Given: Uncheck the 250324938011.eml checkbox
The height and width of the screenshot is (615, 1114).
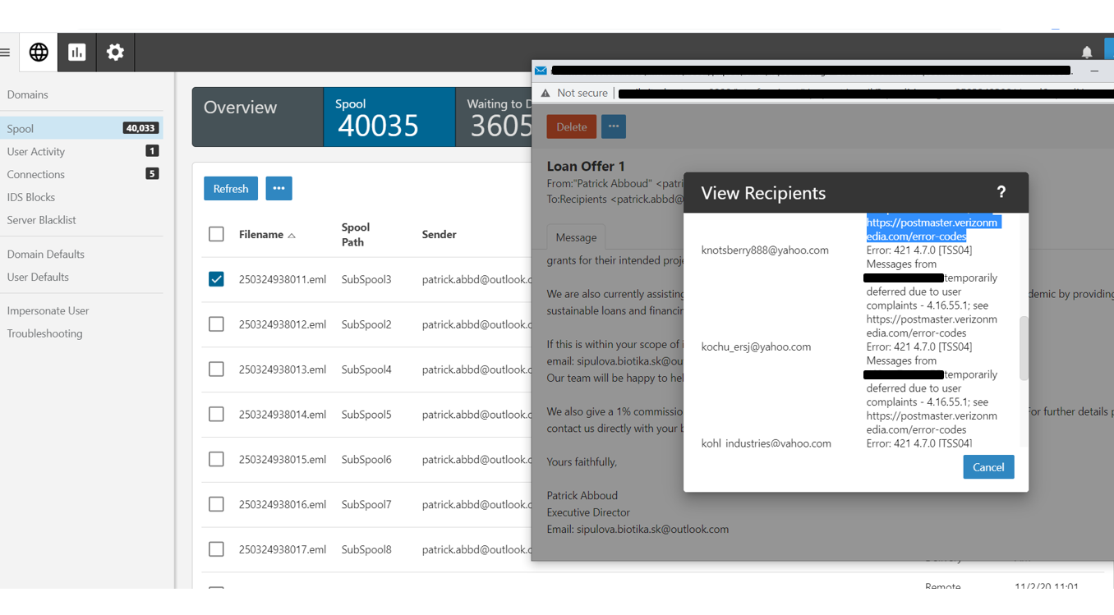Looking at the screenshot, I should click(x=216, y=279).
